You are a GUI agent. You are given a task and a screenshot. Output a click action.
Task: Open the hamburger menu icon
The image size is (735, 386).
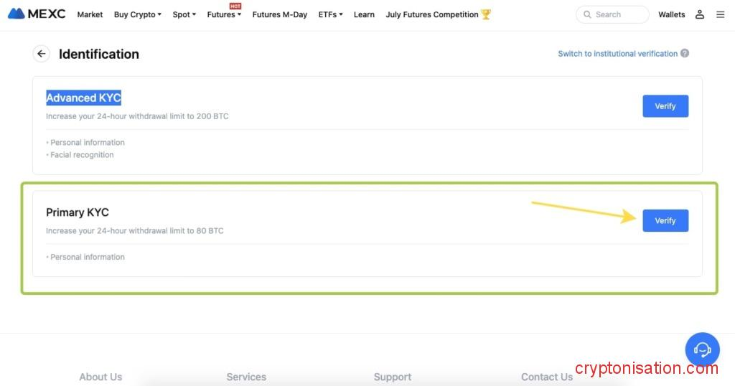click(720, 14)
